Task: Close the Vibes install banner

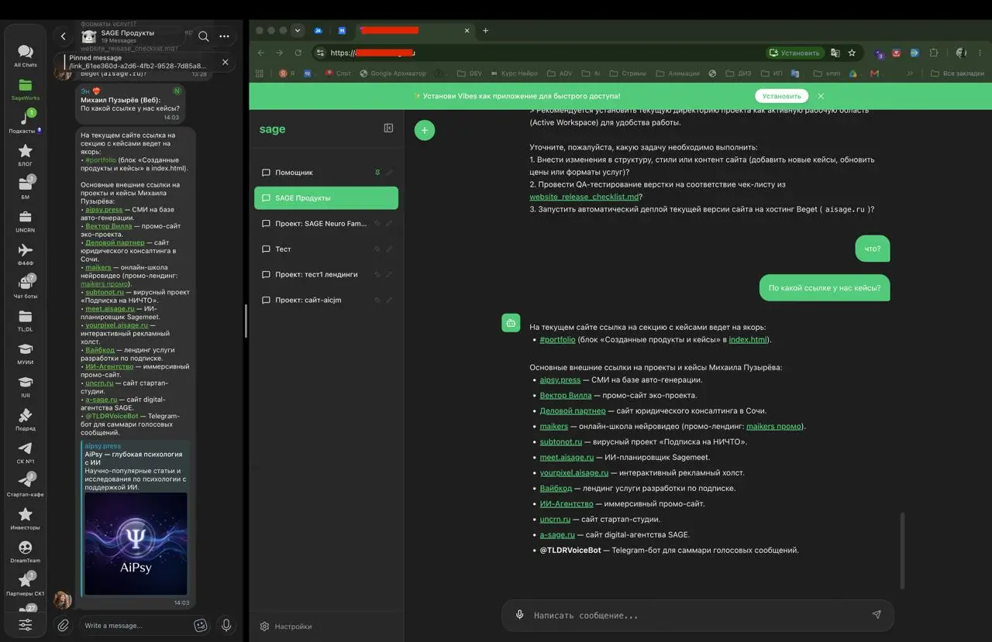Action: pos(821,96)
